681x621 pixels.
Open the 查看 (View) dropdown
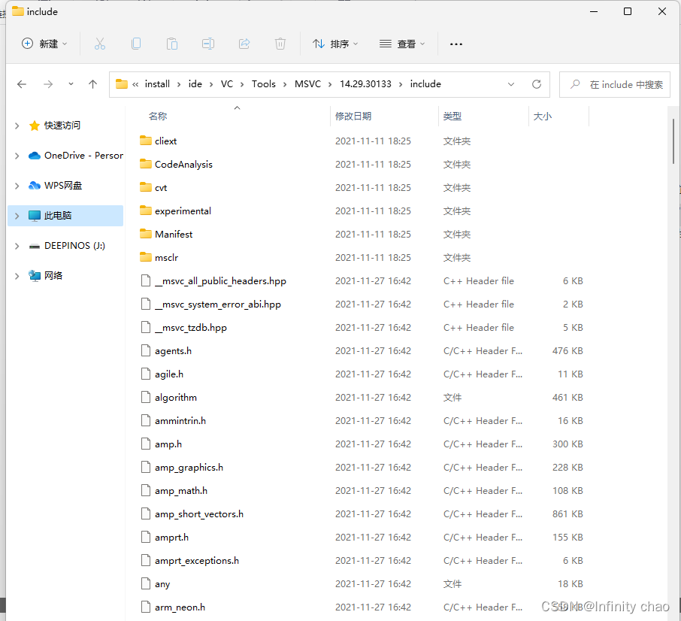click(403, 44)
